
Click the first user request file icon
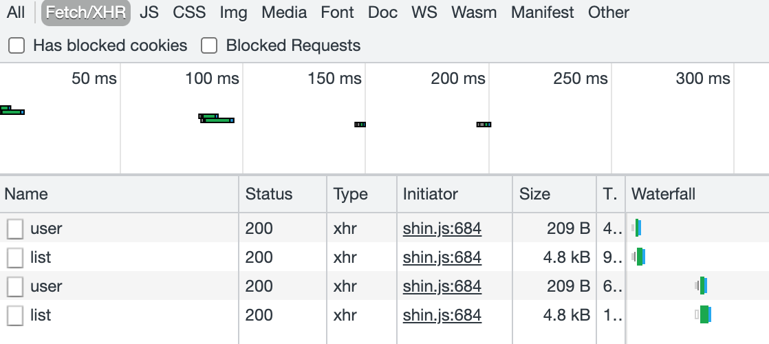15,228
